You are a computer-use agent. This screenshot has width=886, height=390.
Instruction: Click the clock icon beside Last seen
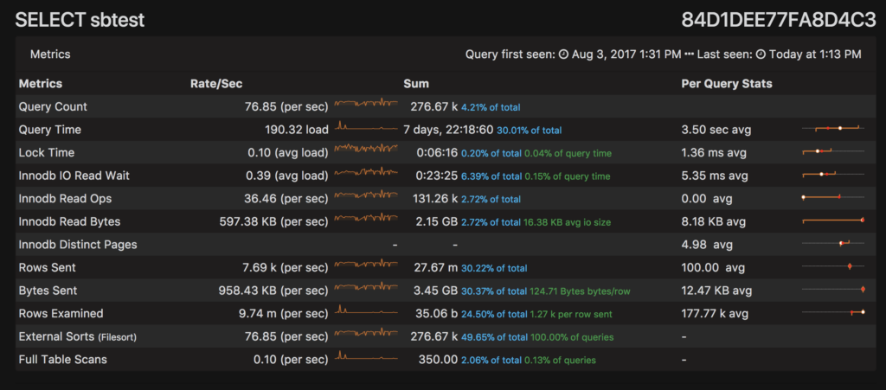[761, 54]
